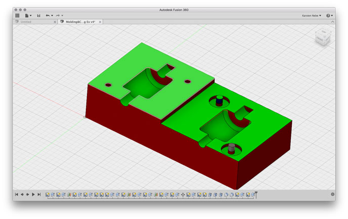348x219 pixels.
Task: Close the Molding&C...g Ex v4 tab
Action: coord(100,22)
